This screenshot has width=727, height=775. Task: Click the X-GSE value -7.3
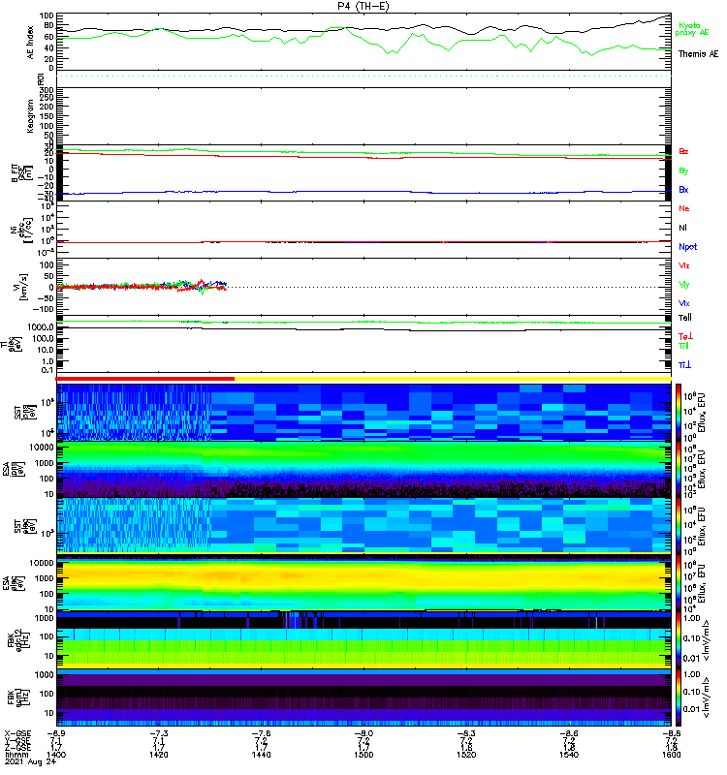point(158,733)
